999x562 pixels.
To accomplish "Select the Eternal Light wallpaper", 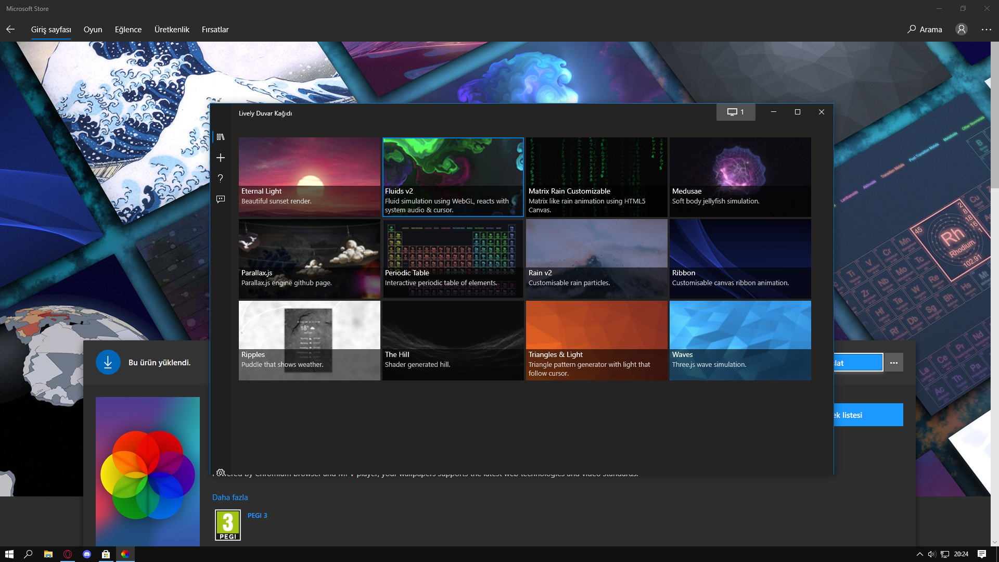I will (310, 177).
